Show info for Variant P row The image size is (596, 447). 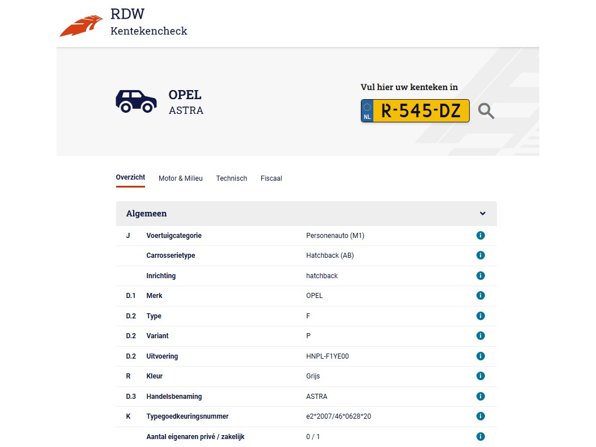click(480, 336)
